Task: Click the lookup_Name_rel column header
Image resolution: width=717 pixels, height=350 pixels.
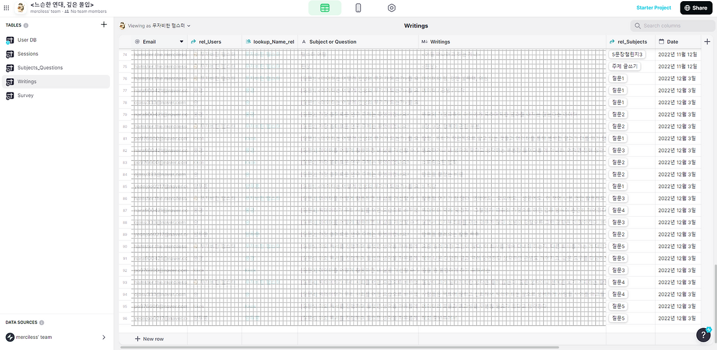Action: click(x=269, y=41)
